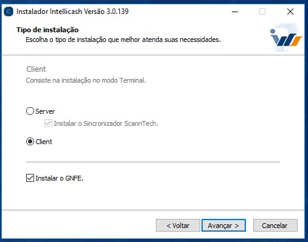Click the 'Tipo de instalação' heading
This screenshot has height=242, width=308.
pyautogui.click(x=47, y=30)
